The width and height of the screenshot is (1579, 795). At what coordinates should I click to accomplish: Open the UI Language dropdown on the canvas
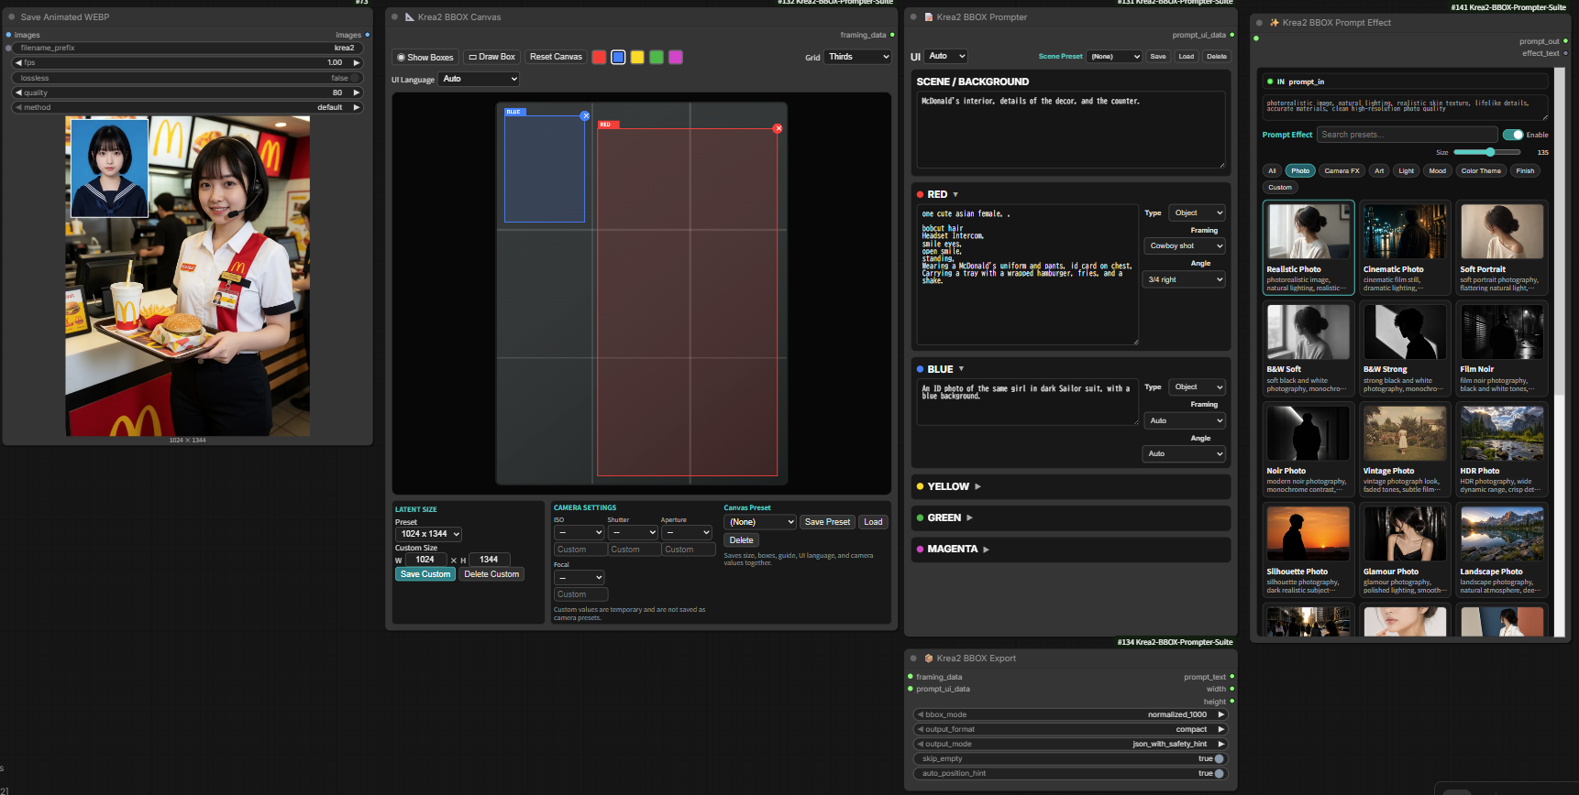(480, 79)
